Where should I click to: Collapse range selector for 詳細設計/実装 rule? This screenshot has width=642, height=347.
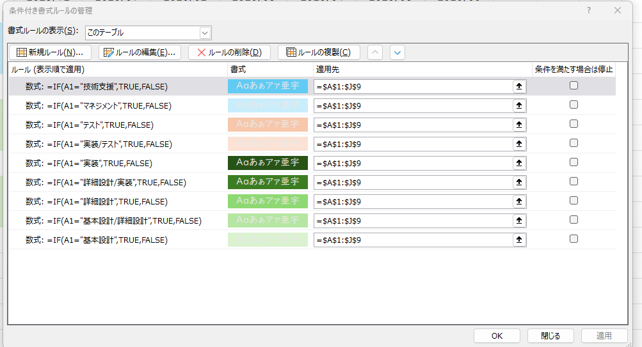pyautogui.click(x=519, y=183)
